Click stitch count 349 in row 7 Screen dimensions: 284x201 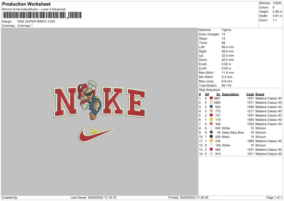tap(218, 124)
